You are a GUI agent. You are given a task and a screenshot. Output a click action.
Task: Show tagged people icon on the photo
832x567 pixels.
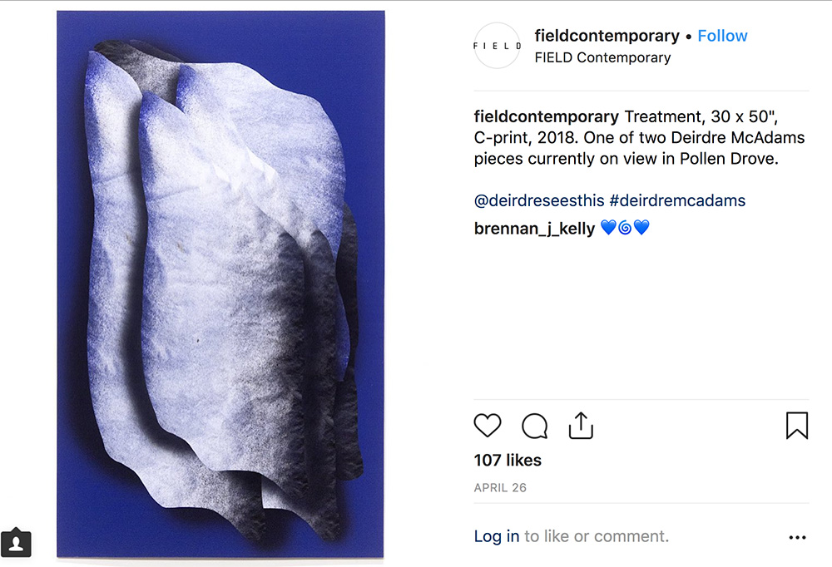click(16, 543)
